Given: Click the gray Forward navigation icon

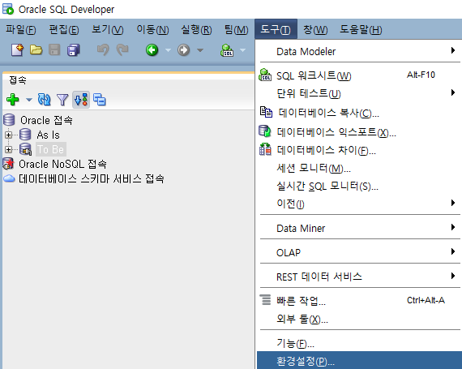Looking at the screenshot, I should pyautogui.click(x=183, y=49).
